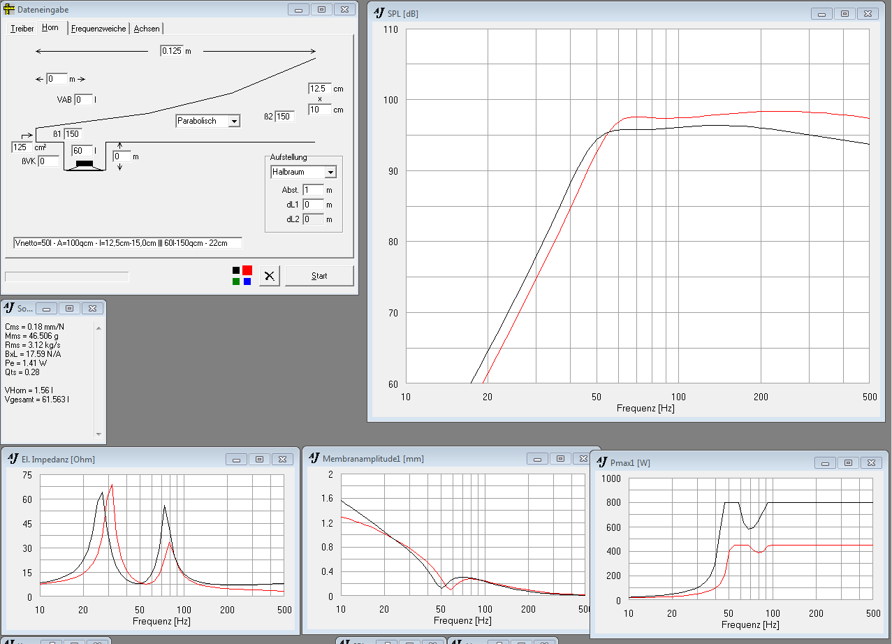
Task: Click the Dateneingabe window title icon
Action: pos(10,10)
